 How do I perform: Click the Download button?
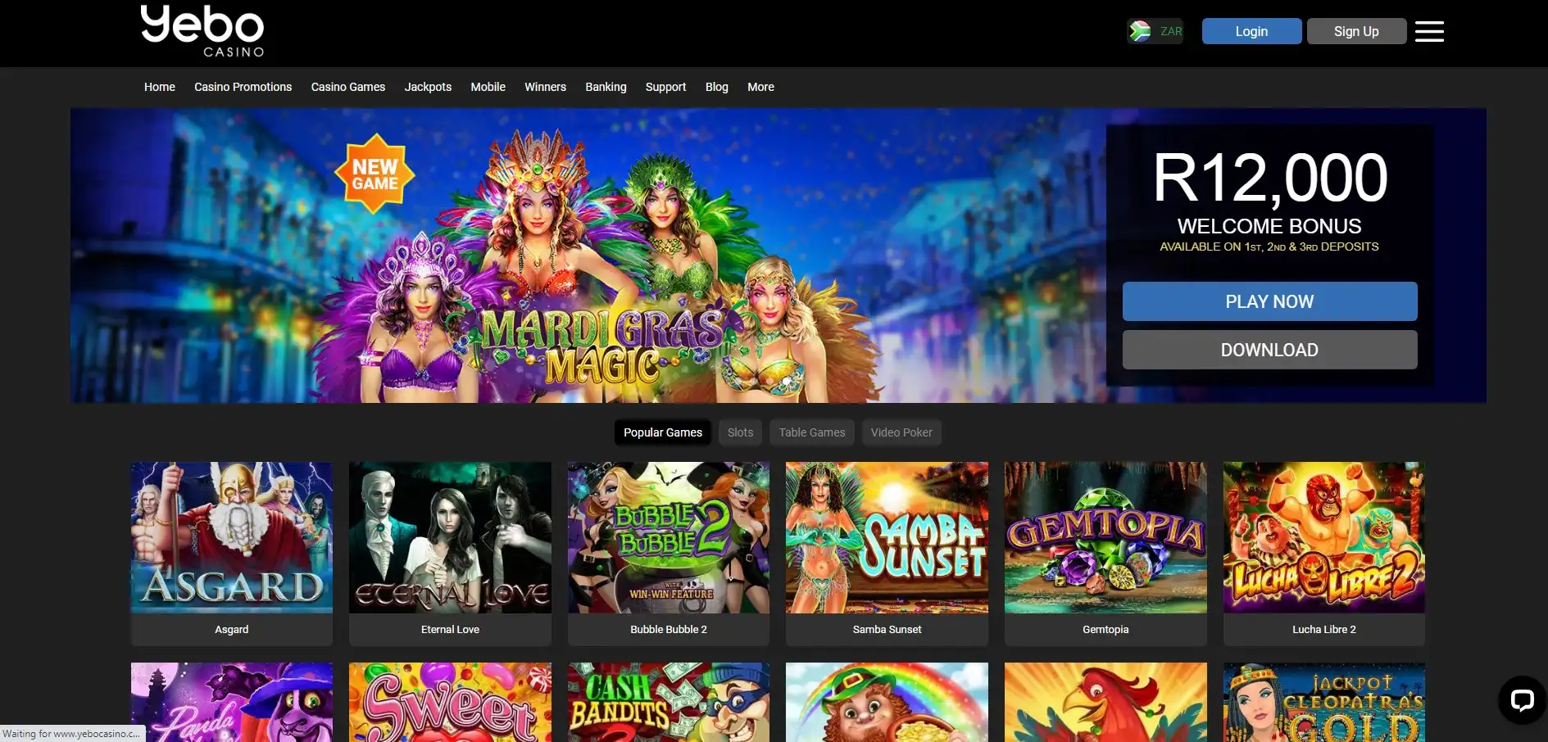[x=1269, y=350]
